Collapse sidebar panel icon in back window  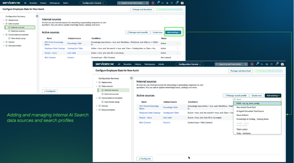[37, 16]
